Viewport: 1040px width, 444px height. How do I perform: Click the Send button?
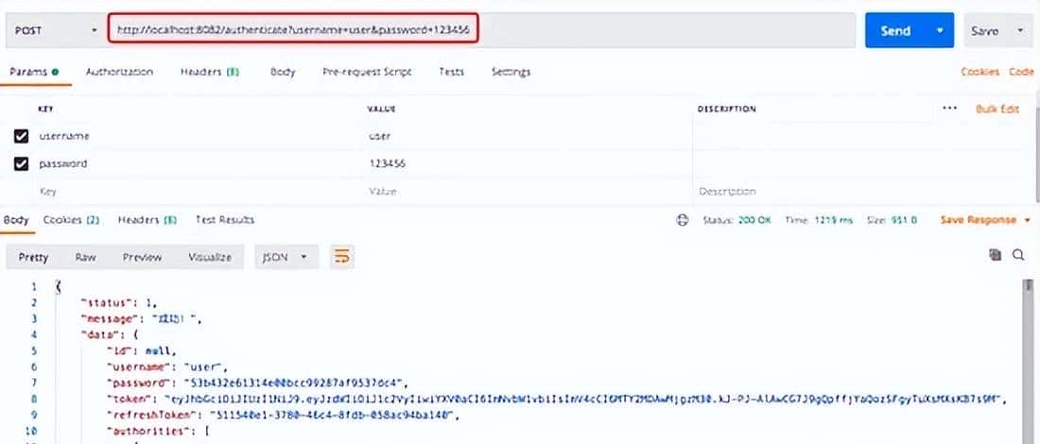click(x=896, y=30)
